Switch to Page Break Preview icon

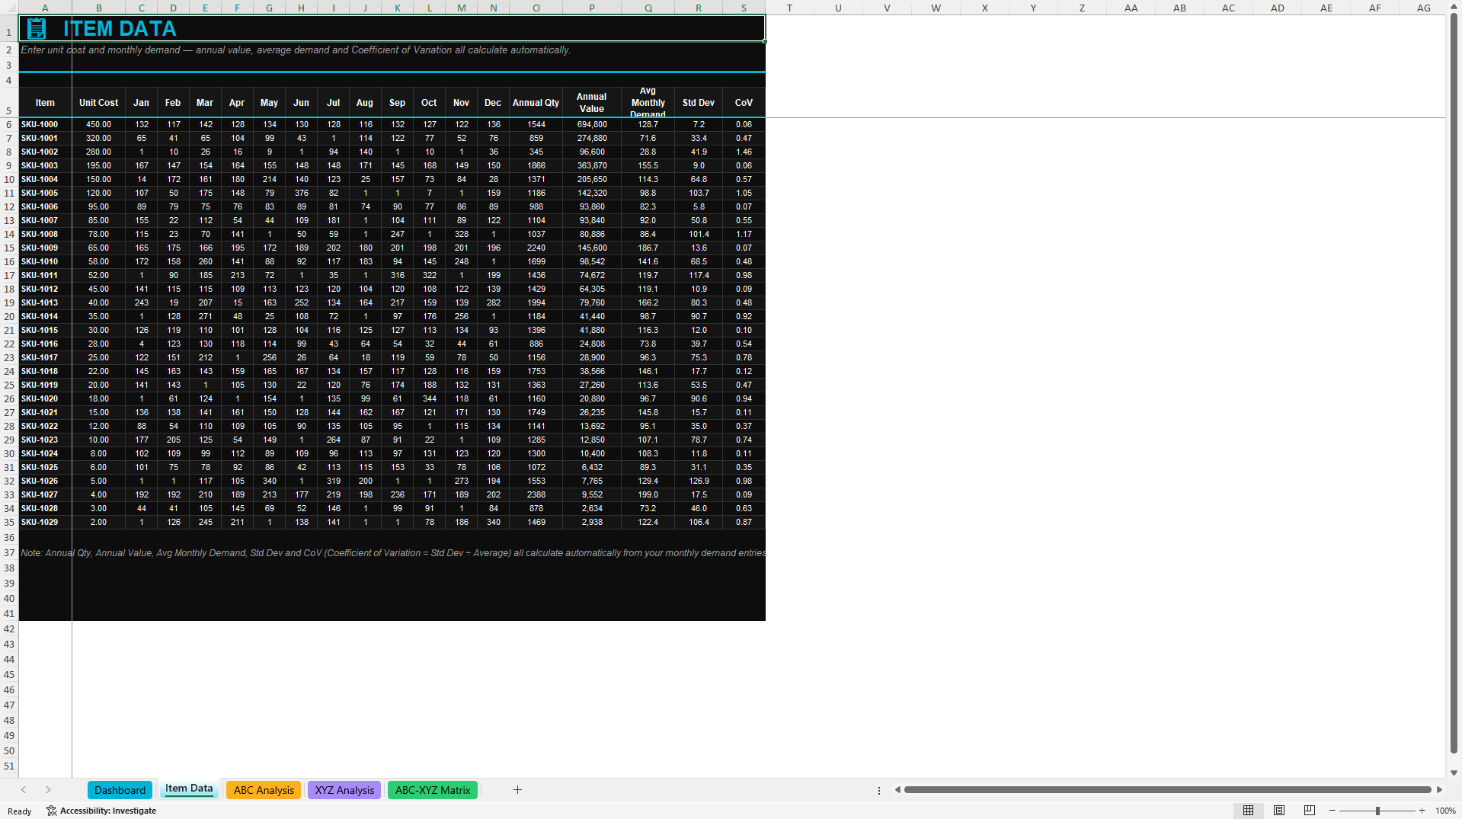coord(1310,811)
